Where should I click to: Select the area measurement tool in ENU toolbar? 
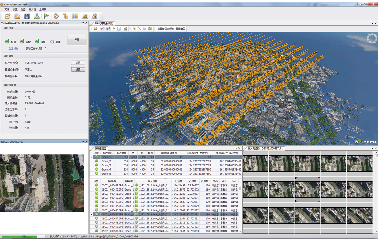145,28
